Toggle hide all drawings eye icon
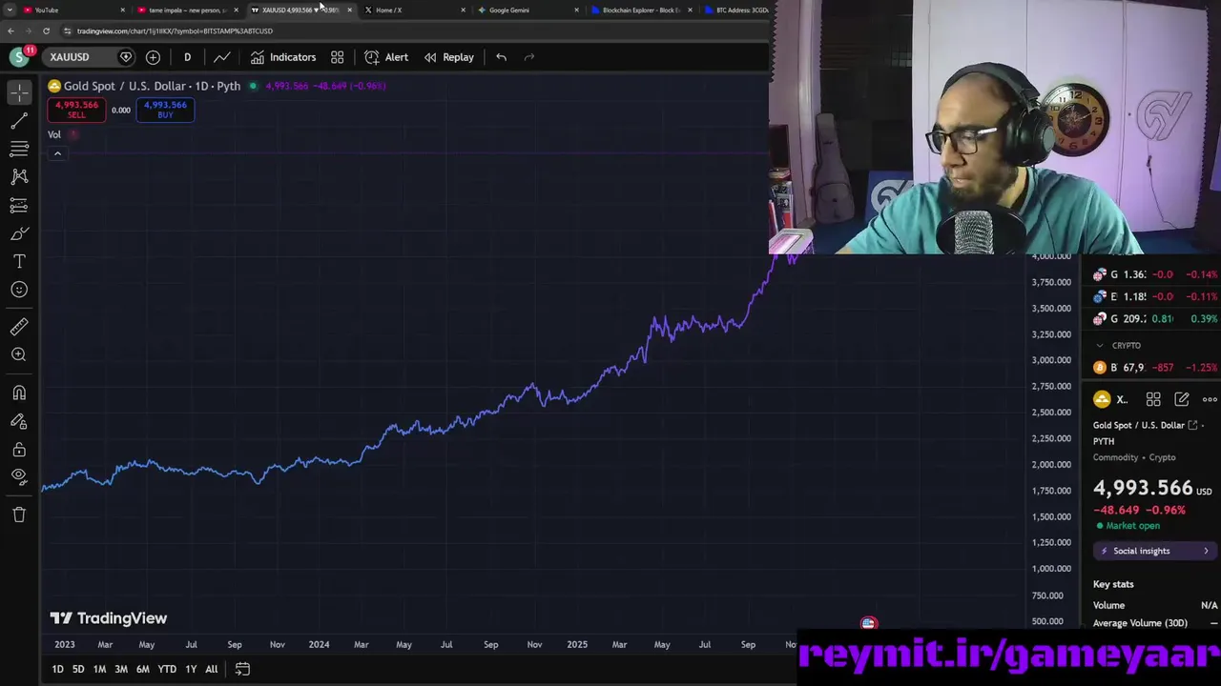 tap(19, 476)
